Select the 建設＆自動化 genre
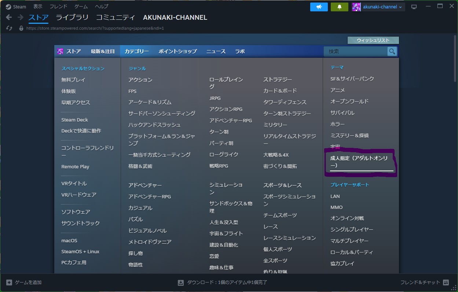 [224, 245]
